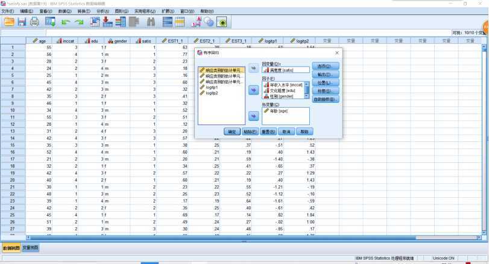Switch to the 变量视图 tab
The height and width of the screenshot is (264, 489).
[x=30, y=248]
